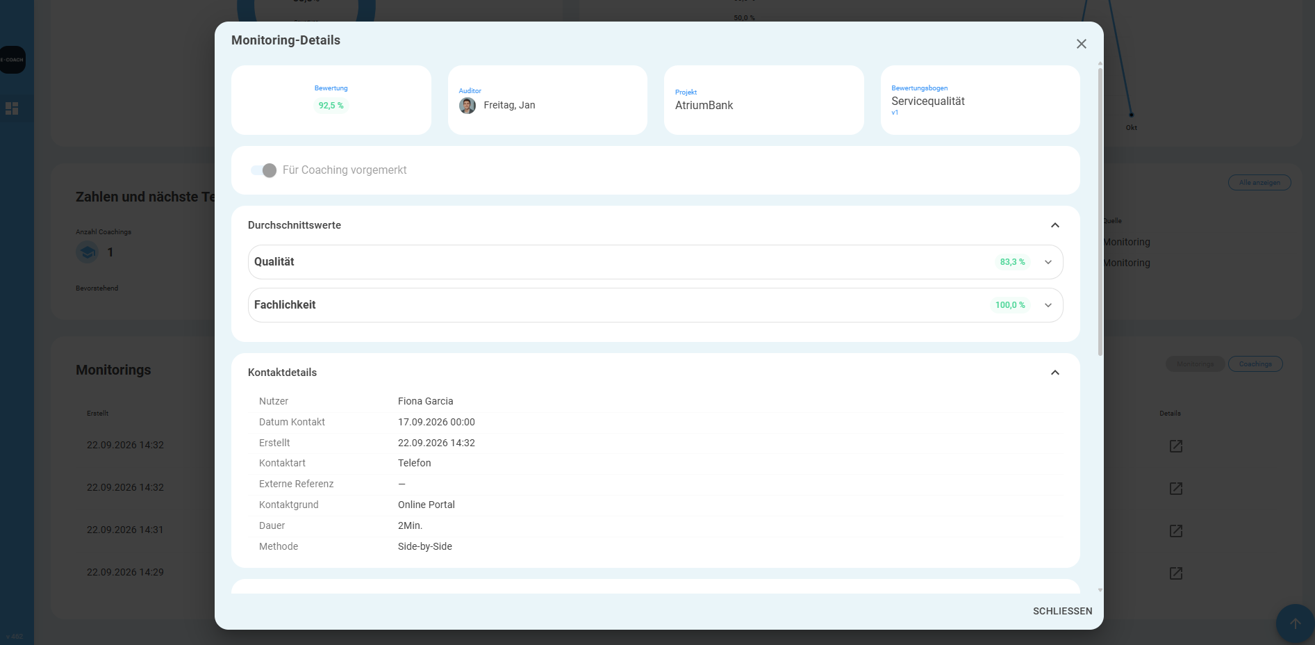The image size is (1315, 645).
Task: Click the Side-by-Side Methode value
Action: point(424,546)
